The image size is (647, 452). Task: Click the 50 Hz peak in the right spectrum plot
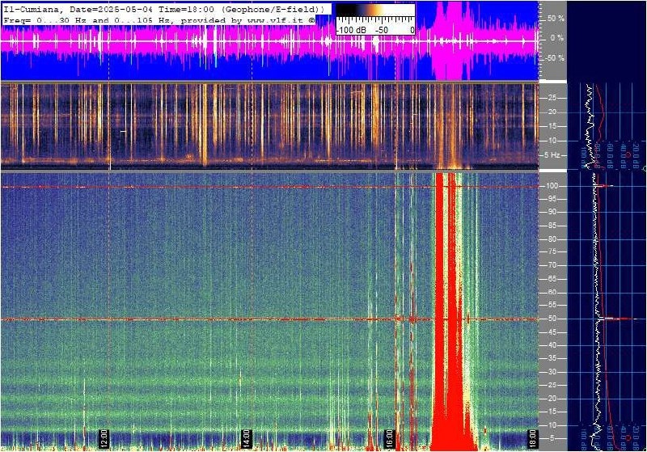point(618,319)
